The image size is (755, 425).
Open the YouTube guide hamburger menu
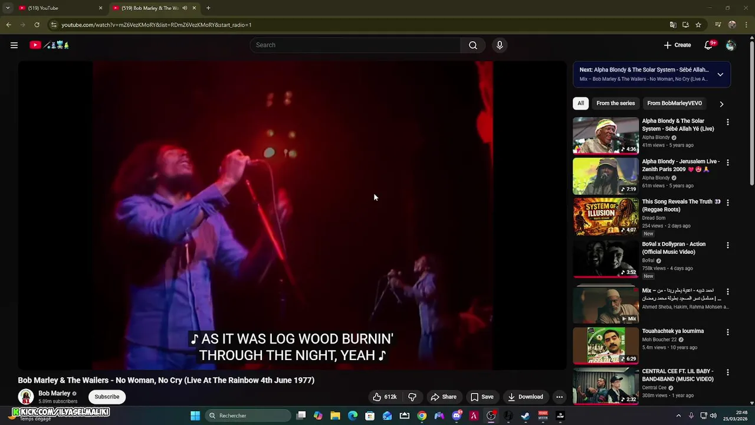pos(14,45)
